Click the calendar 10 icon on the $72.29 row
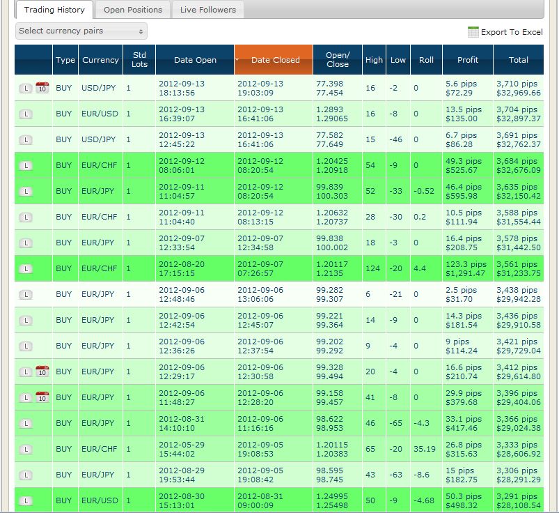 (x=42, y=88)
